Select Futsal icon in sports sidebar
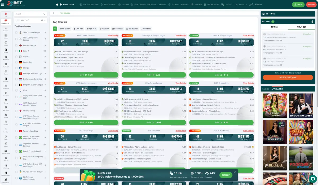The image size is (318, 185). pos(6,144)
